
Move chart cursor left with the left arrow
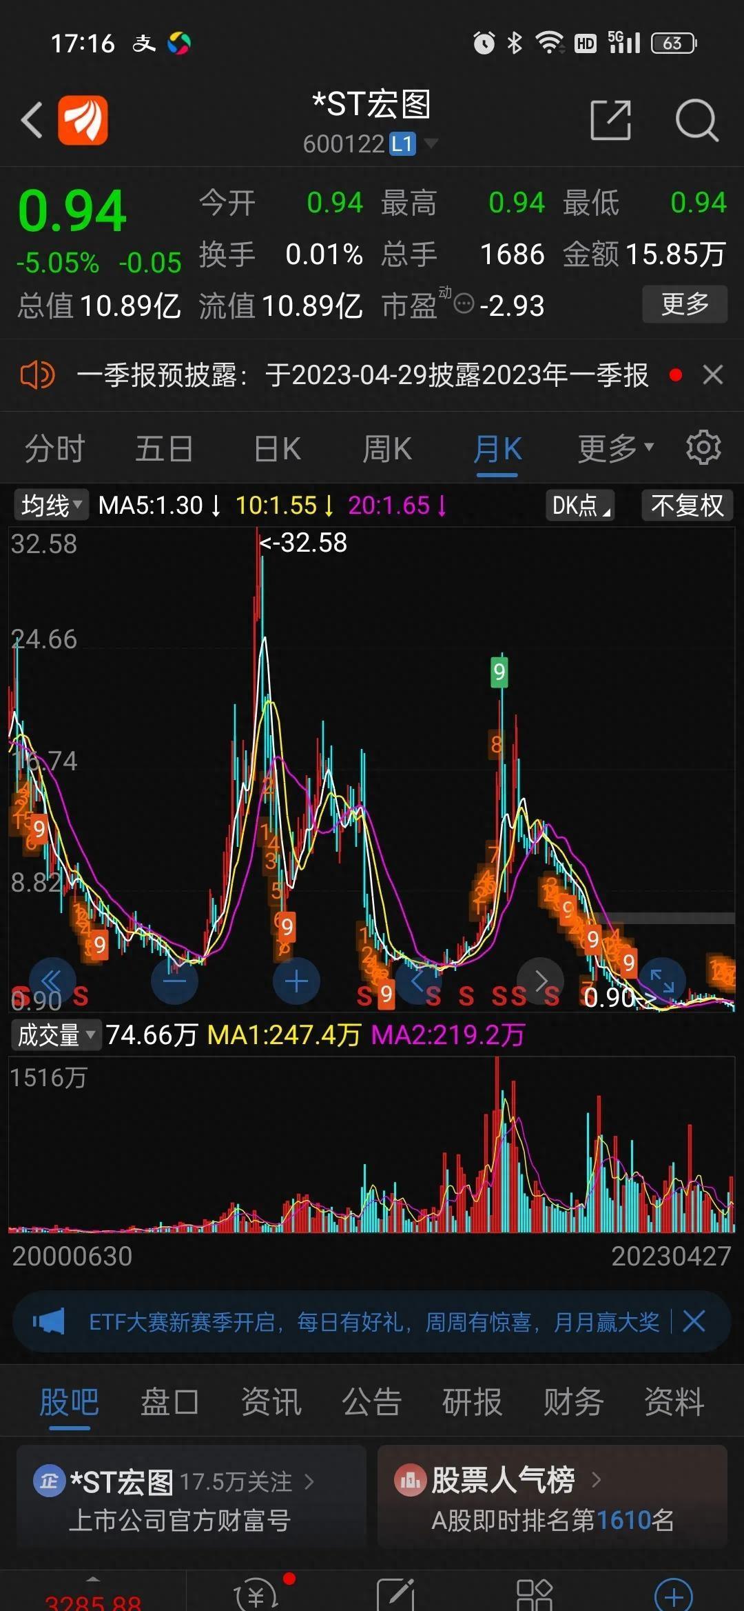418,981
